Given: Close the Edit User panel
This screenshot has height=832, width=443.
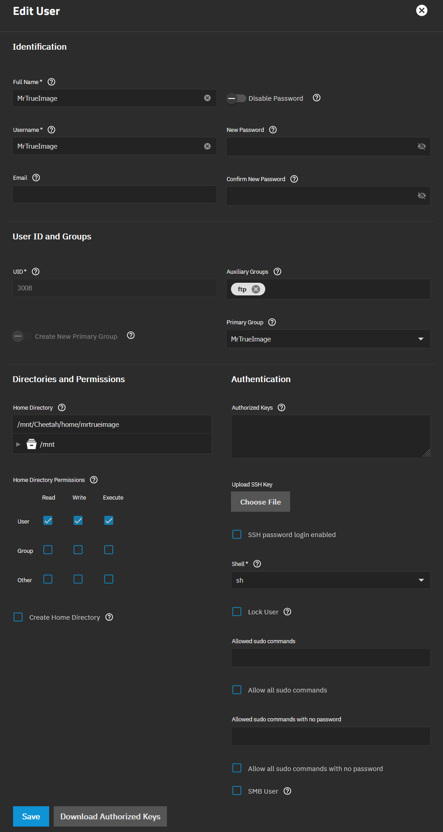Looking at the screenshot, I should coord(421,10).
